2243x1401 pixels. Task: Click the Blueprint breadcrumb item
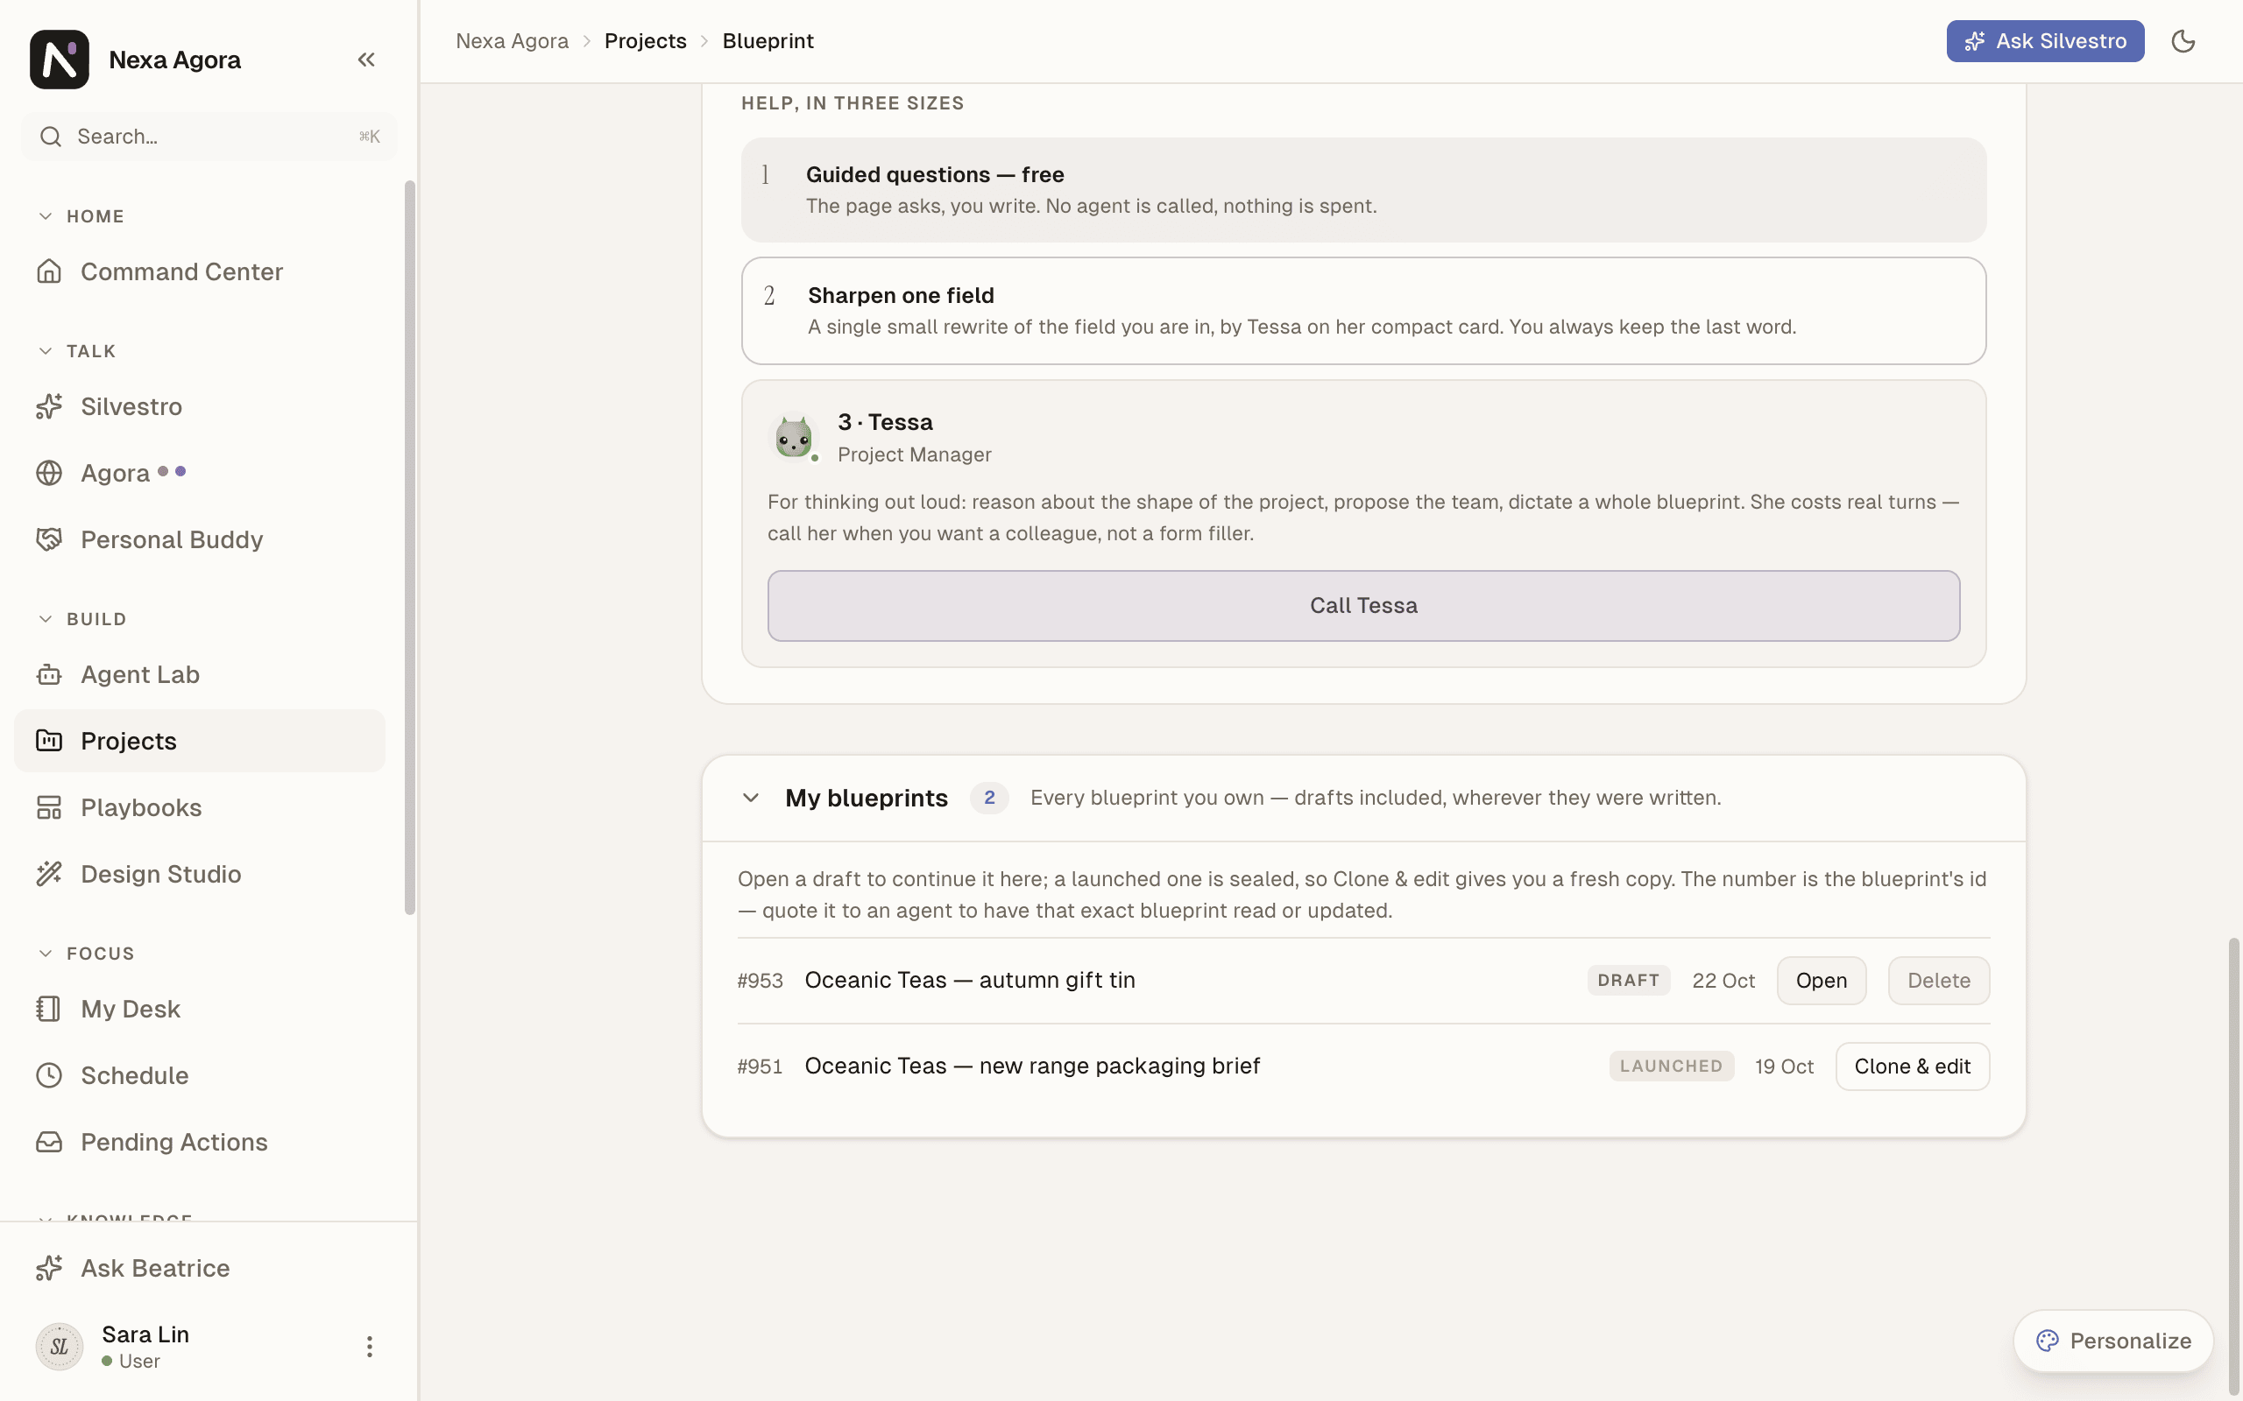click(768, 41)
